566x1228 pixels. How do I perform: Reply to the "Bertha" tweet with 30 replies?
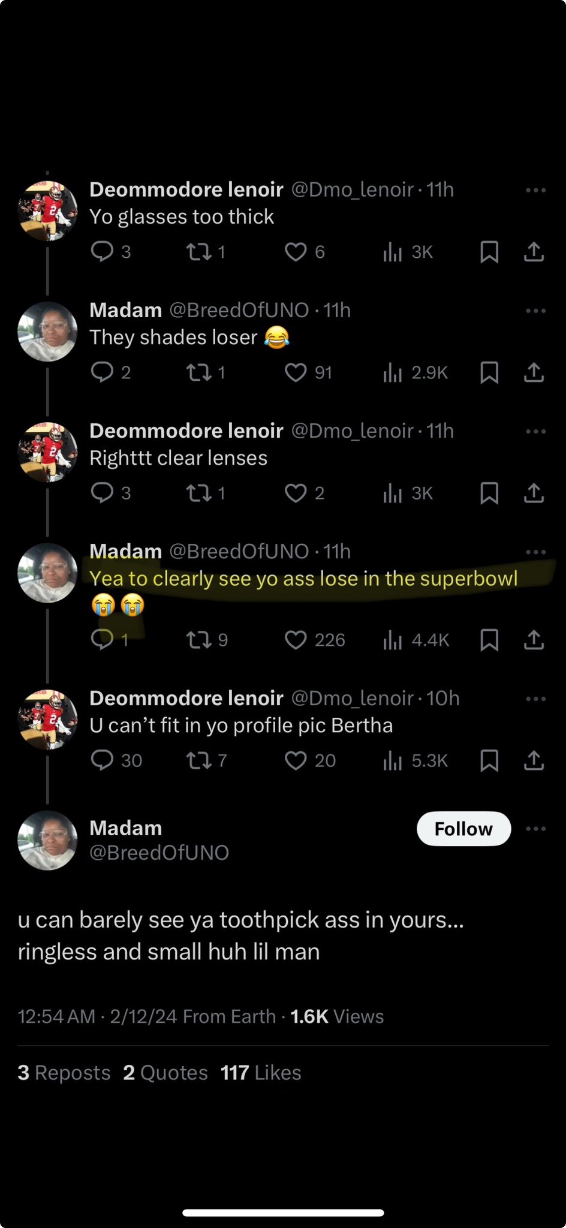pos(102,760)
